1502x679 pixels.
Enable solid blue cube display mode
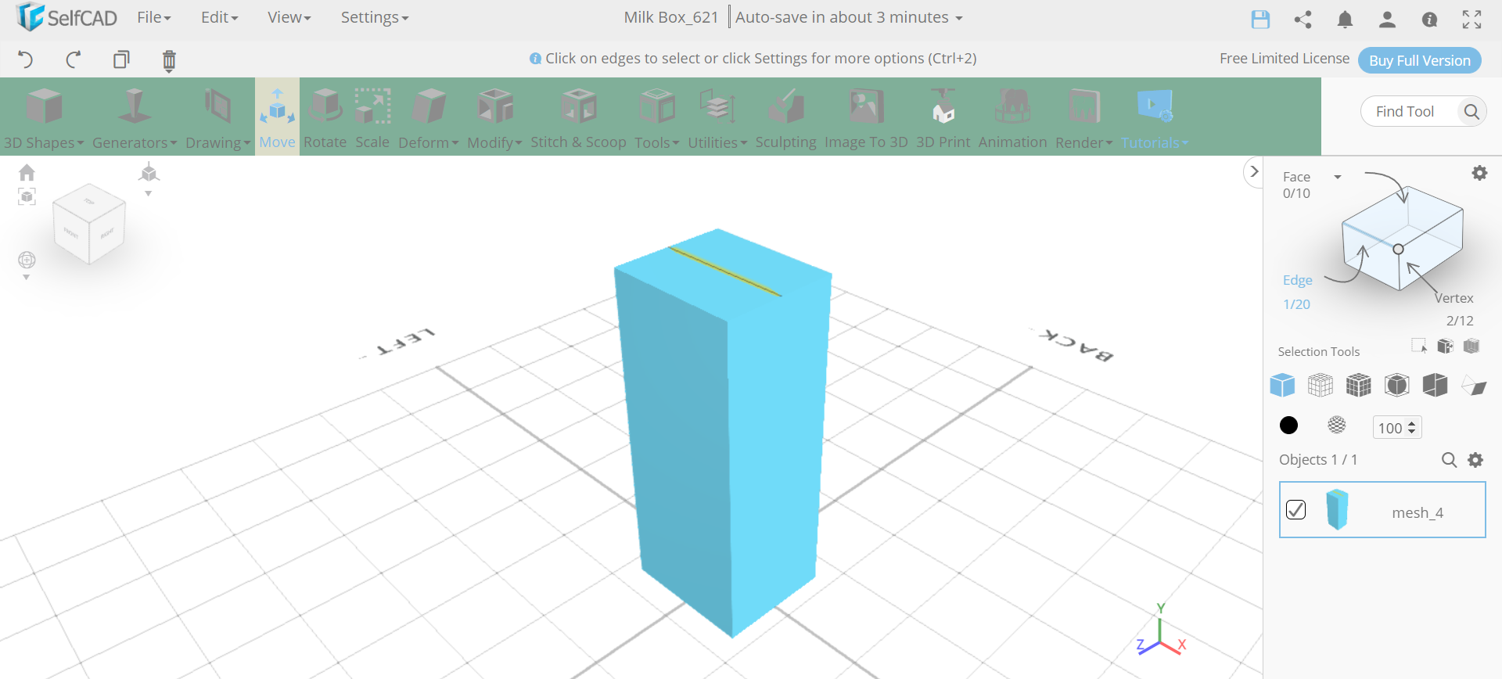tap(1282, 385)
